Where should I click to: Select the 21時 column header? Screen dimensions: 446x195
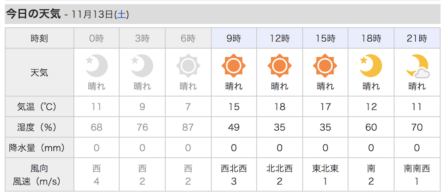coord(417,38)
